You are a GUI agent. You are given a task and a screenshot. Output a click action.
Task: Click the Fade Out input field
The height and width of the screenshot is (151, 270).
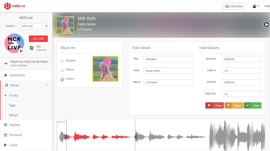pyautogui.click(x=241, y=94)
